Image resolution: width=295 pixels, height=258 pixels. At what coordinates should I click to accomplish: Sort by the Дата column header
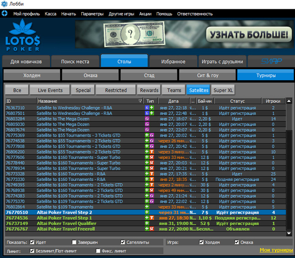pos(174,101)
